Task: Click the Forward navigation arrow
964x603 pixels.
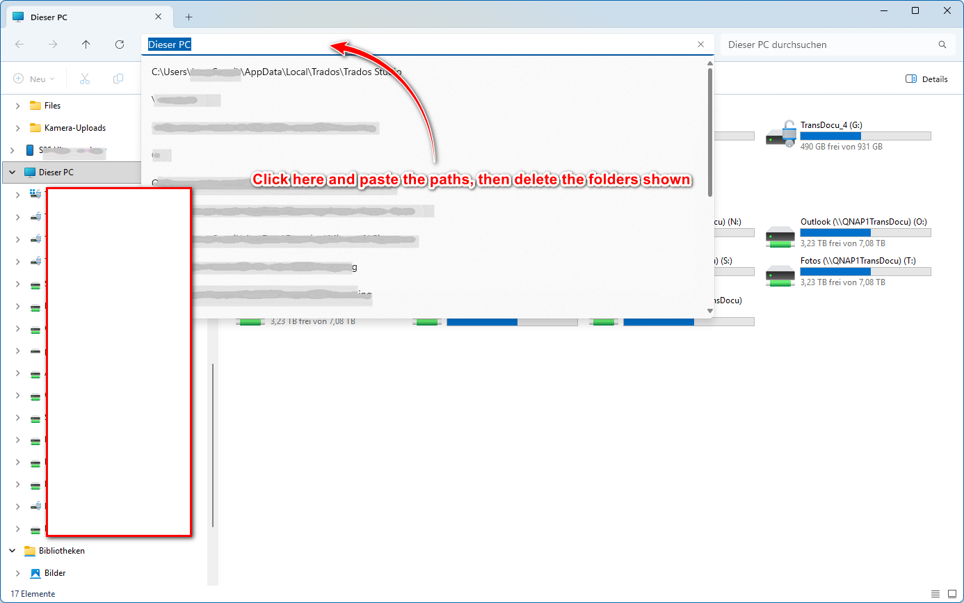Action: point(53,45)
